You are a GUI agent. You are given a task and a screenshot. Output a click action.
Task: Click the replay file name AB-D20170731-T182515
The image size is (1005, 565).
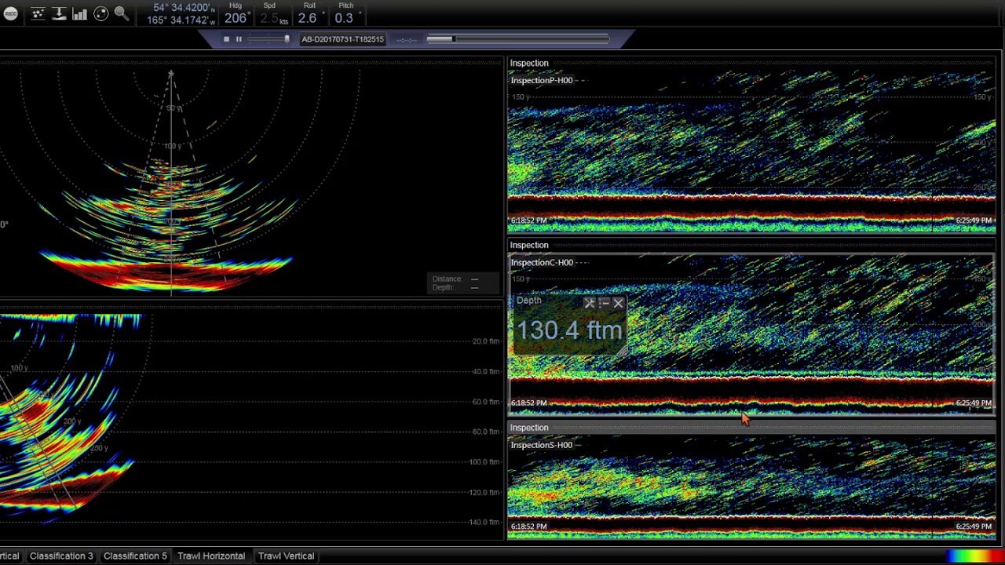point(342,39)
